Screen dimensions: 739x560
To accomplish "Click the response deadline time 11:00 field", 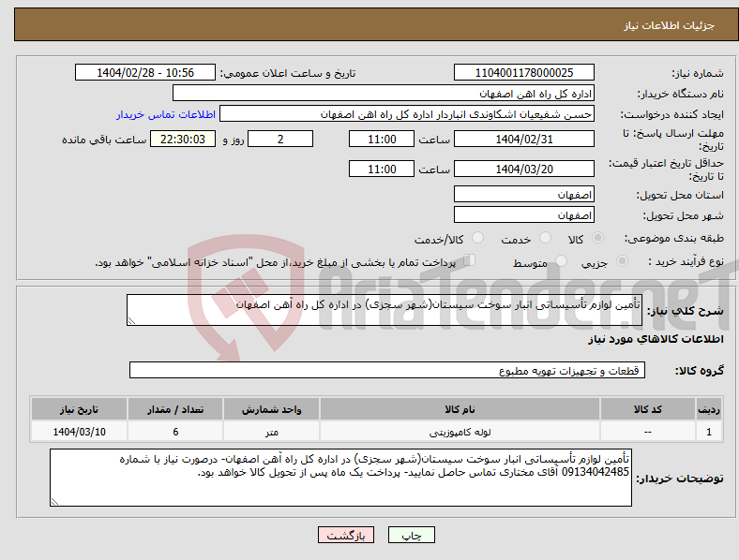I will 382,139.
